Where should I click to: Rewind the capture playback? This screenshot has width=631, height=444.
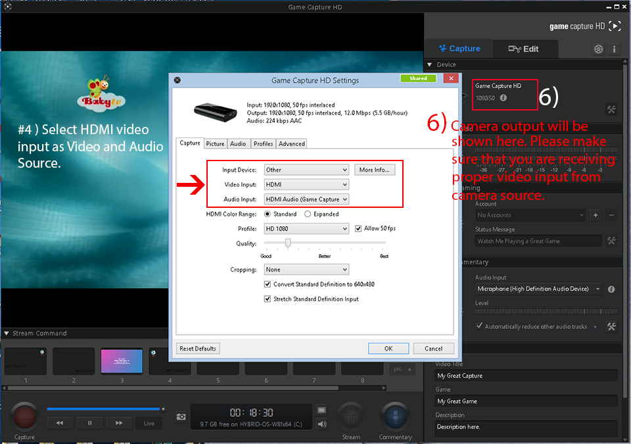click(x=60, y=423)
